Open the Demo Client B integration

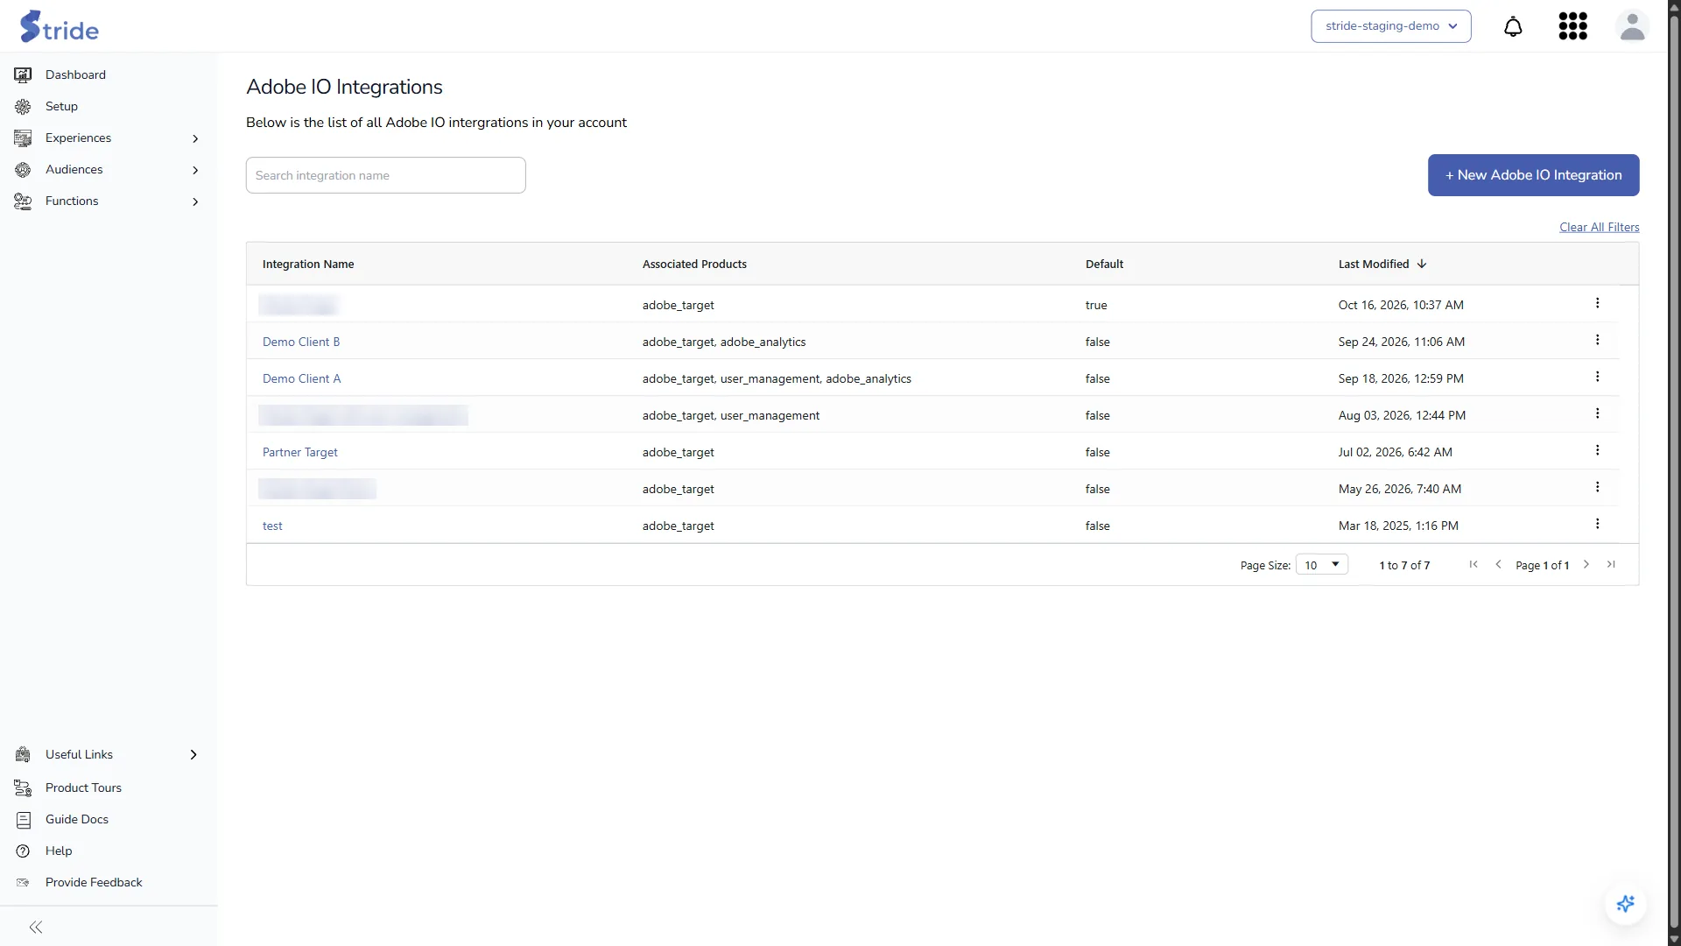pos(301,342)
